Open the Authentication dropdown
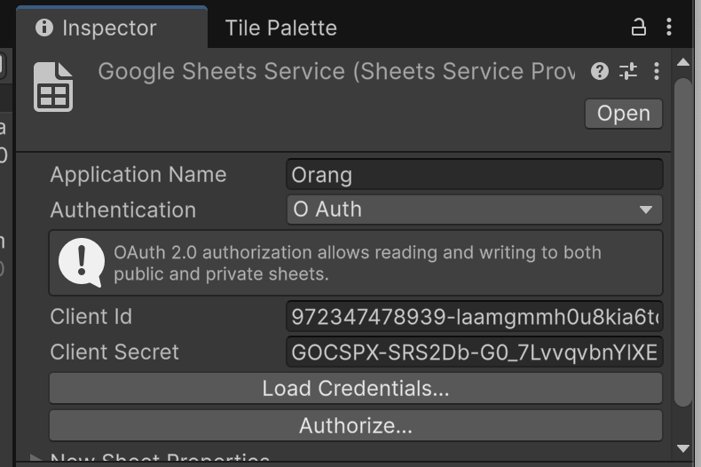The height and width of the screenshot is (467, 701). pyautogui.click(x=475, y=210)
